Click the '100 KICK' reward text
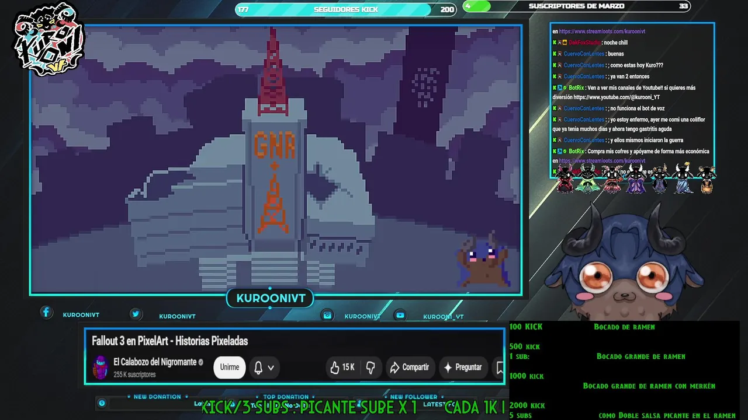 click(x=526, y=327)
